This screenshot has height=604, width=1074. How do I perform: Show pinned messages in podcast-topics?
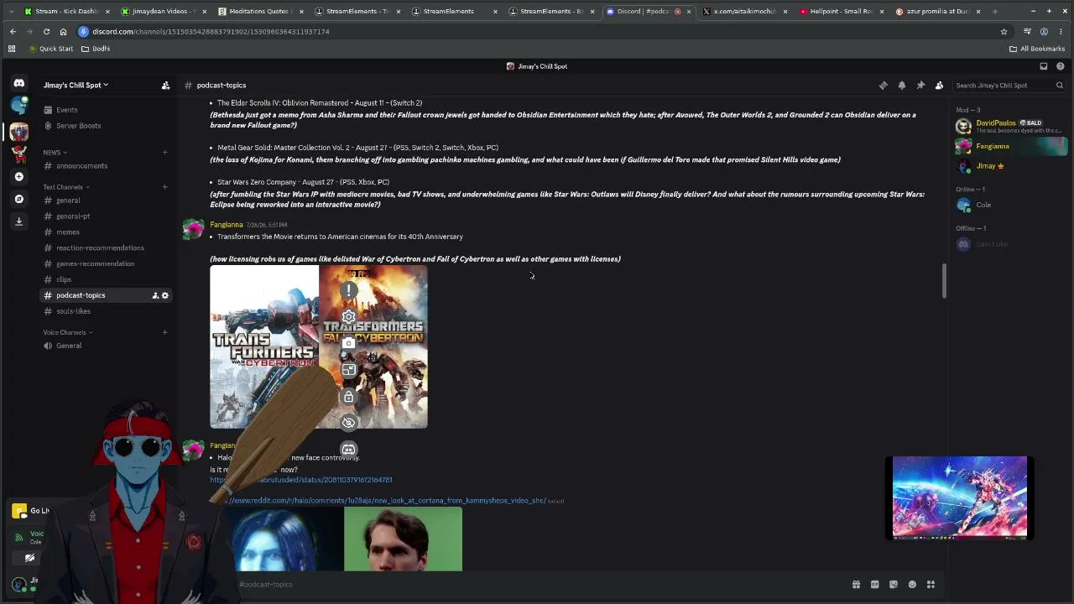point(920,86)
